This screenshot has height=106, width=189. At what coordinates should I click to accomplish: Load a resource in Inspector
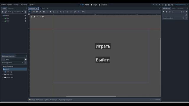[167, 12]
